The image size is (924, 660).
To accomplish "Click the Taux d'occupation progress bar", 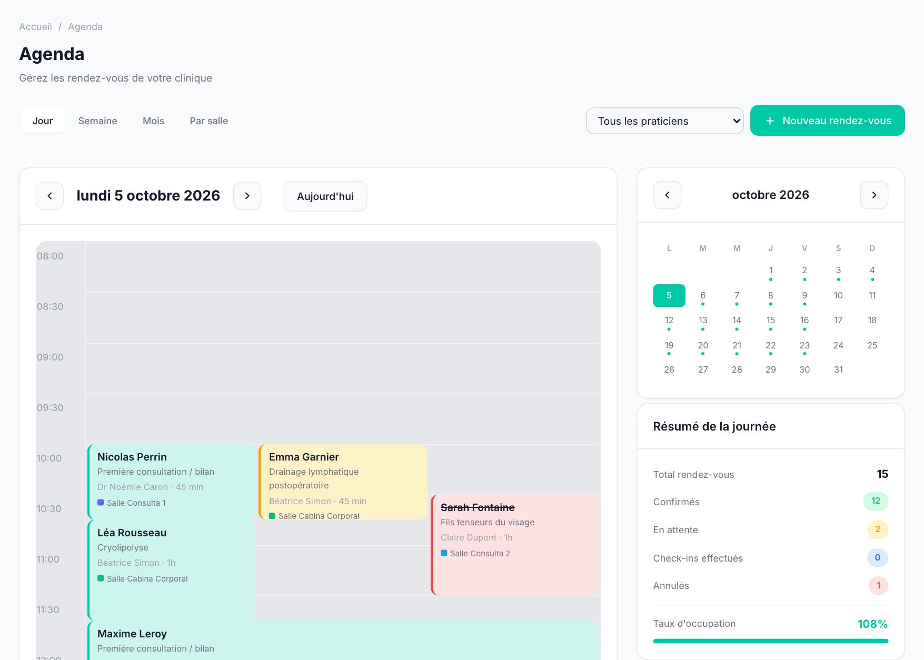I will 771,641.
